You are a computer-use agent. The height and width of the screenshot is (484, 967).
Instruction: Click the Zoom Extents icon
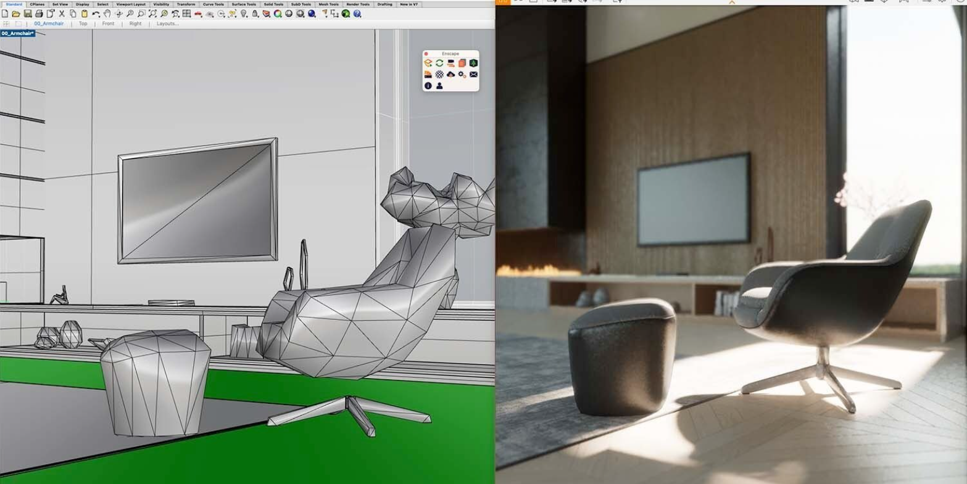click(152, 14)
